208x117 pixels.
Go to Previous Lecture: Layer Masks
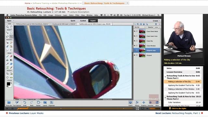(x=25, y=113)
